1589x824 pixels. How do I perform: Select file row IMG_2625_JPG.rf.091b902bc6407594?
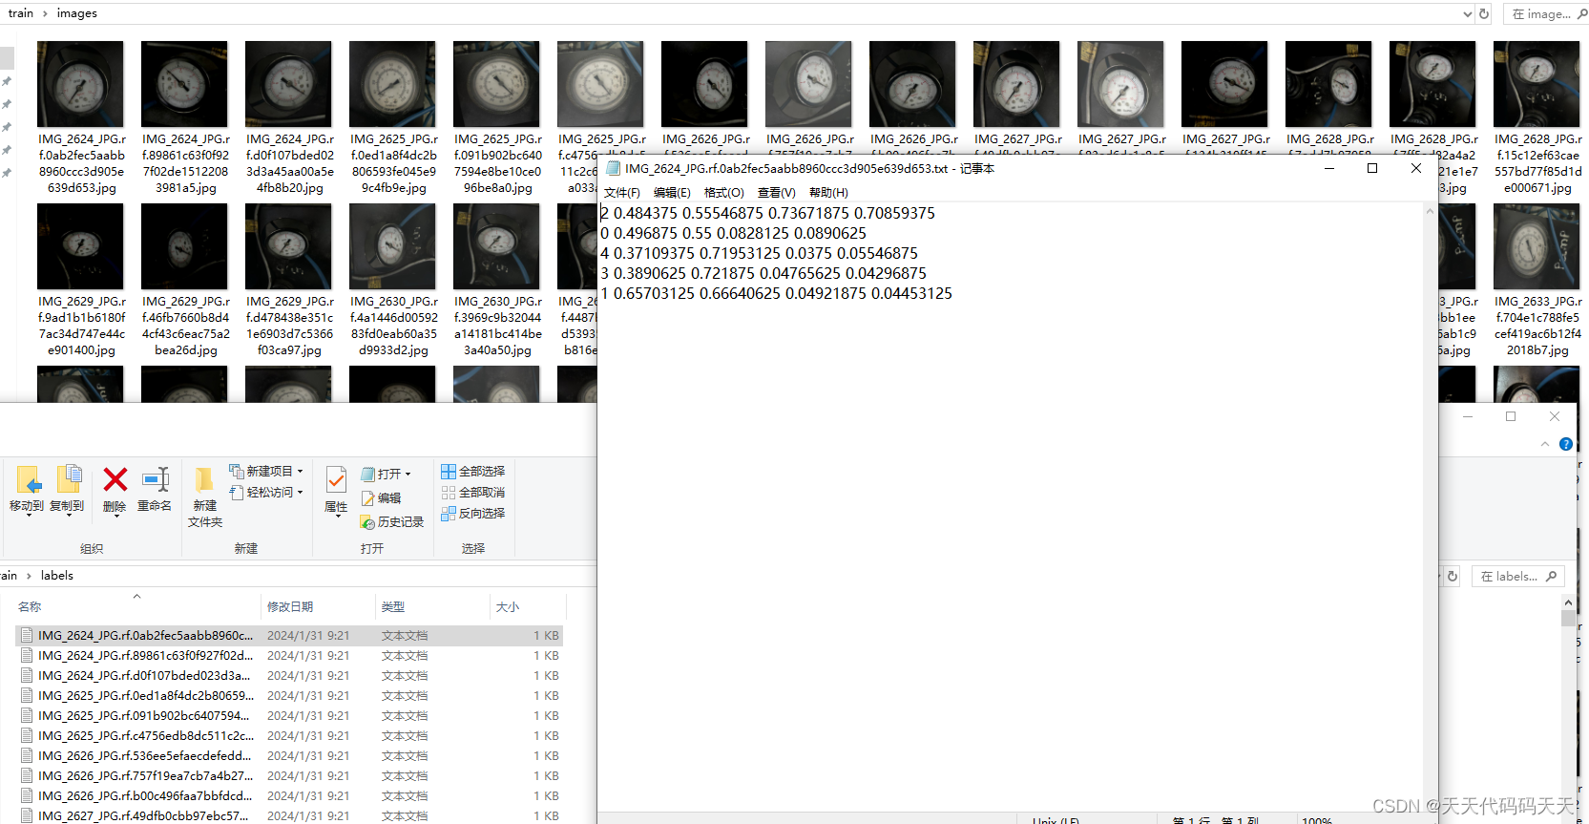[289, 716]
